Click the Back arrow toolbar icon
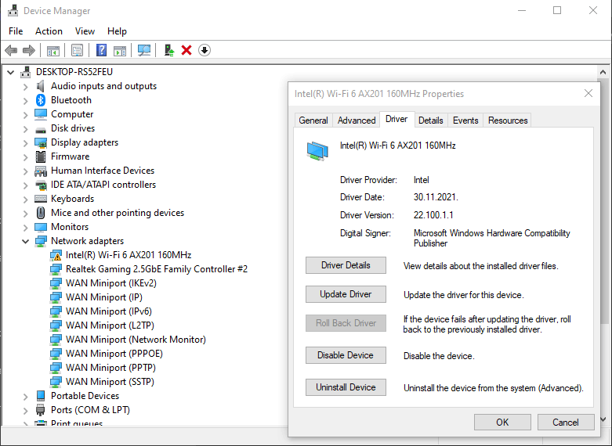612x446 pixels. coord(11,50)
